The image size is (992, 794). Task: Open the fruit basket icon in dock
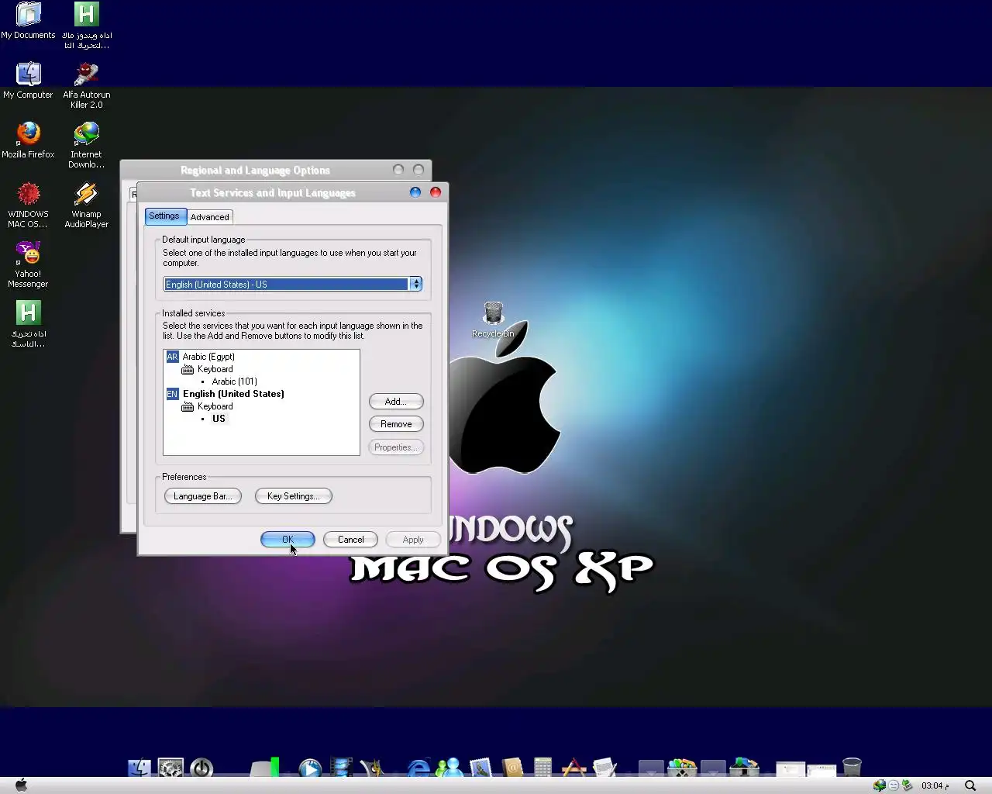682,768
